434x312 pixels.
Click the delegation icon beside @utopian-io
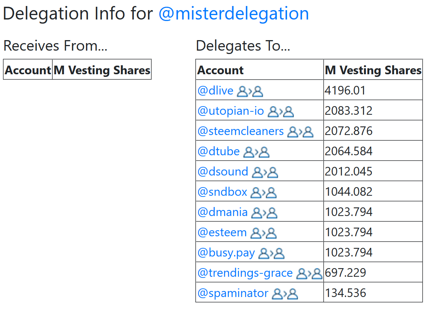pyautogui.click(x=281, y=111)
